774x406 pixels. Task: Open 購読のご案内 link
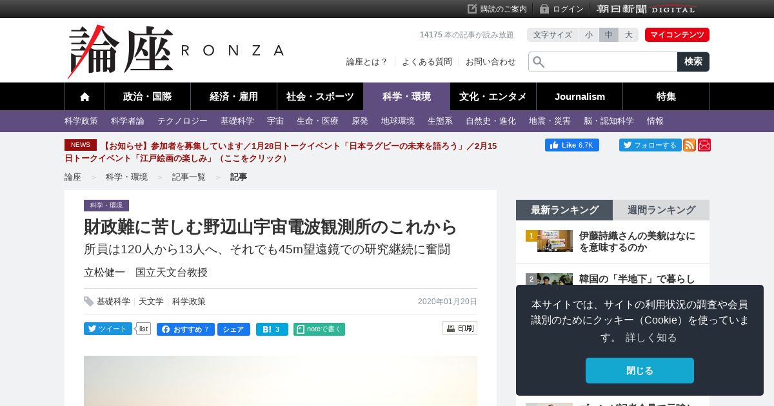tap(497, 9)
